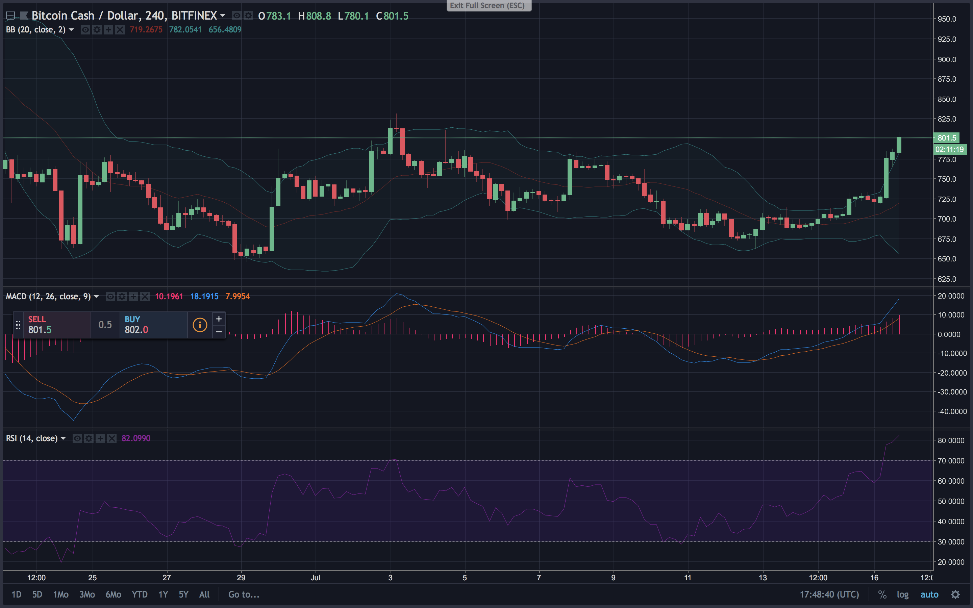
Task: Click the 801.5 current price label on axis
Action: pyautogui.click(x=946, y=138)
